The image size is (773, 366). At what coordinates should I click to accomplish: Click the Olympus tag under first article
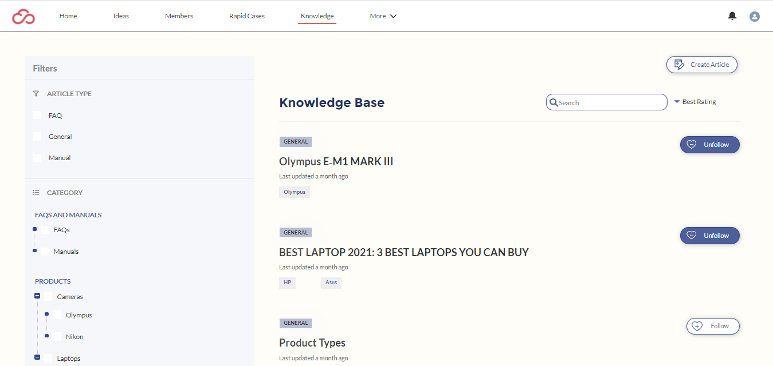click(295, 192)
